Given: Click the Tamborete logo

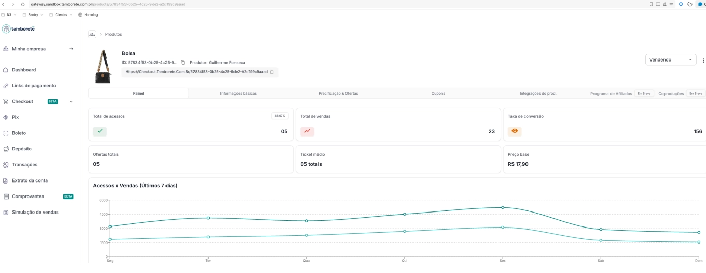Looking at the screenshot, I should 18,29.
